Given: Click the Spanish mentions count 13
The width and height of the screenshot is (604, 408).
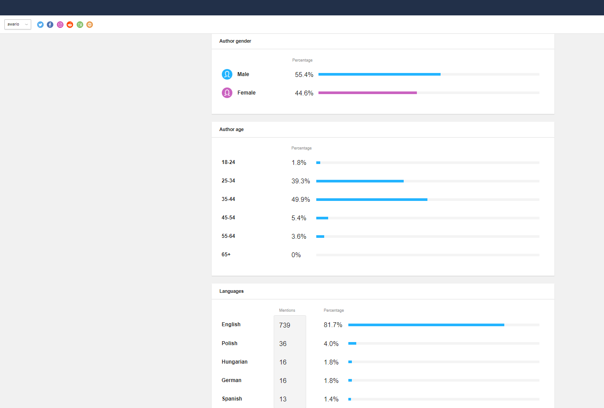Looking at the screenshot, I should click(283, 399).
